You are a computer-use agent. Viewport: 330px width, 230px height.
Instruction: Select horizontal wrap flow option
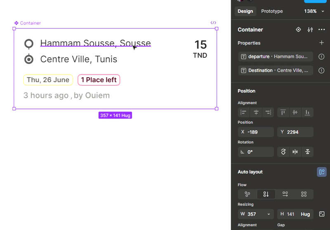pyautogui.click(x=285, y=194)
